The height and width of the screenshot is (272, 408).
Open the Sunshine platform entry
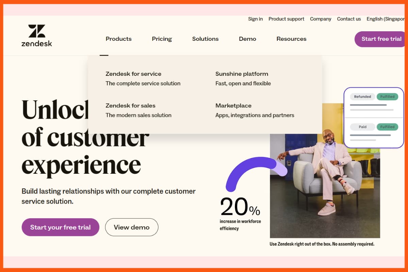pyautogui.click(x=241, y=74)
